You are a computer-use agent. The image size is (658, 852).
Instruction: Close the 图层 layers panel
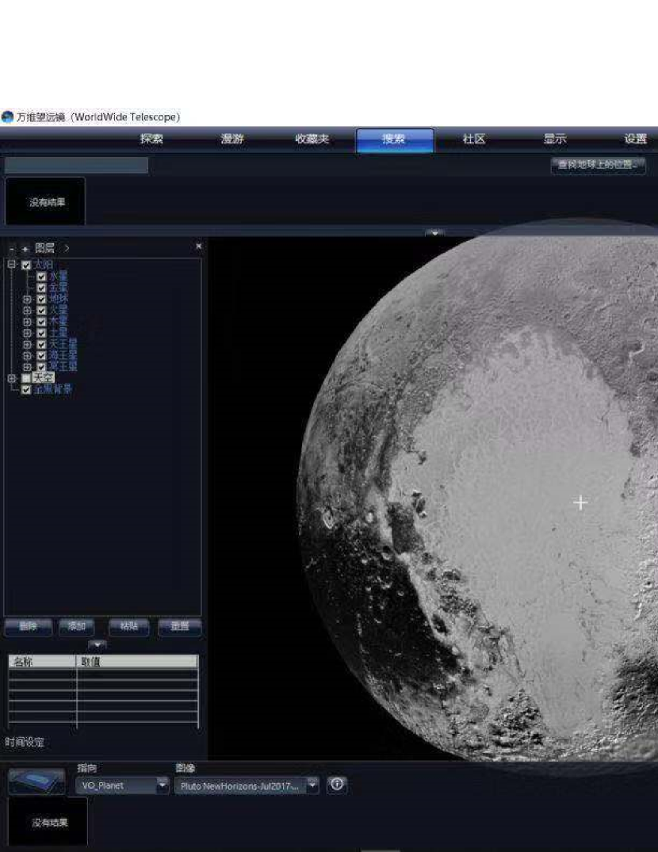(199, 246)
